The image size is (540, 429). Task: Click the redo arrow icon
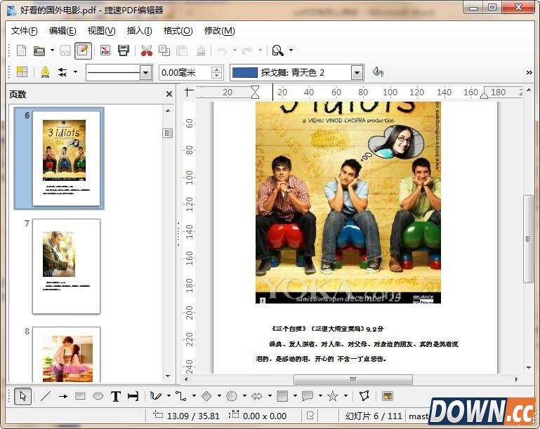tap(247, 51)
